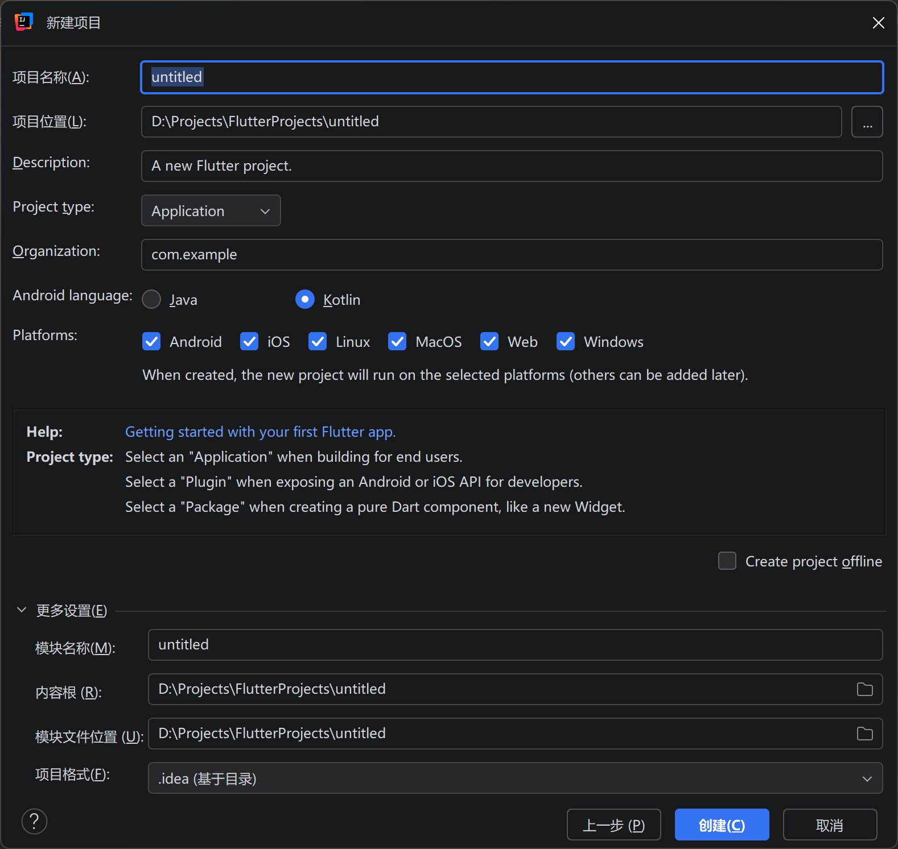Click the IntelliJ IDEA logo icon
The width and height of the screenshot is (898, 849).
23,22
